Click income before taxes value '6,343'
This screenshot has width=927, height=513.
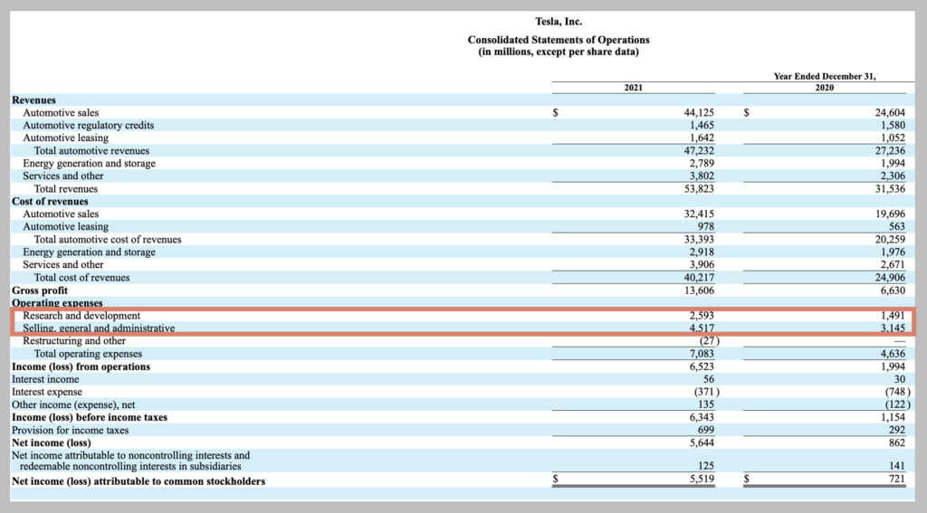tap(702, 417)
